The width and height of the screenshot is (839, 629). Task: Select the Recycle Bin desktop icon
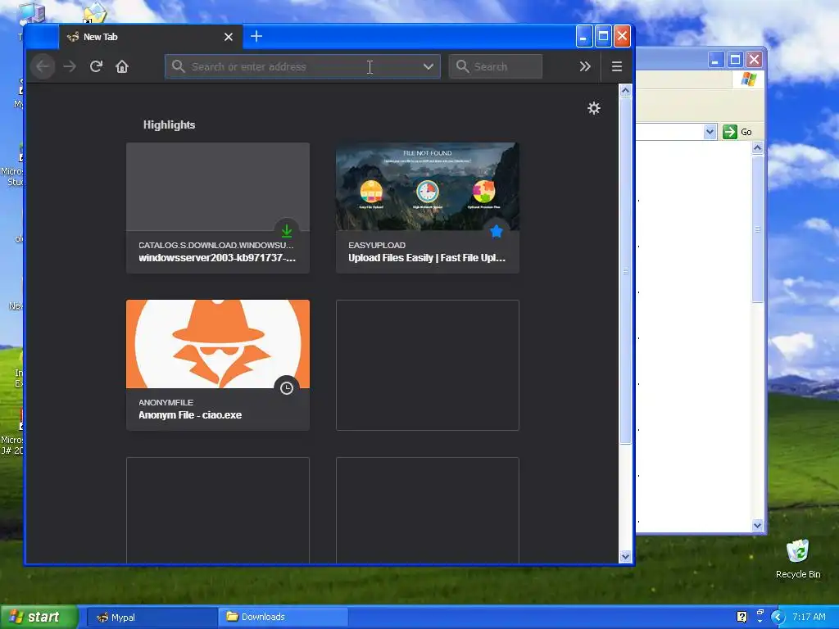(798, 559)
